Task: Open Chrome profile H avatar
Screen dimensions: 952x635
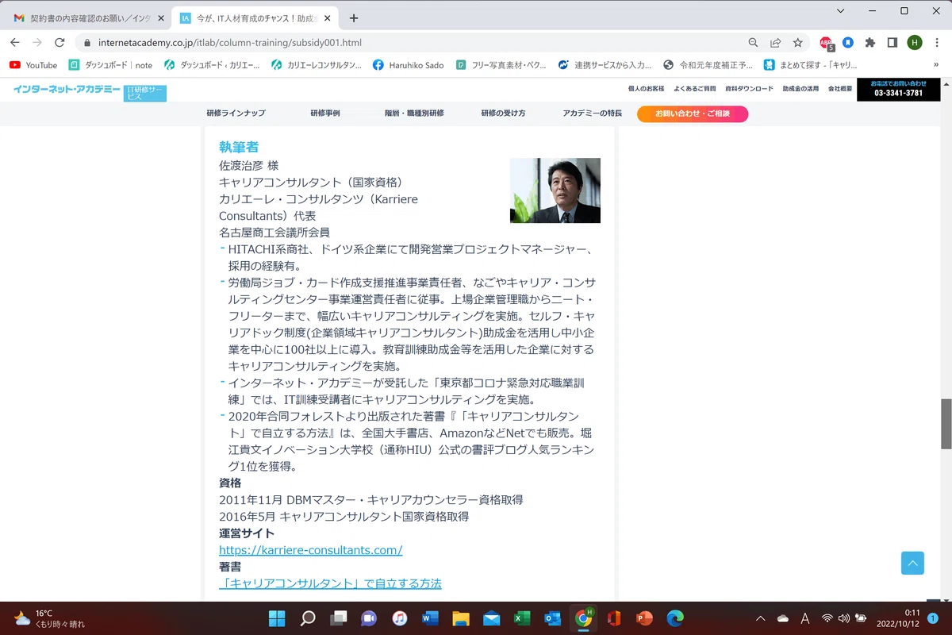Action: point(915,43)
